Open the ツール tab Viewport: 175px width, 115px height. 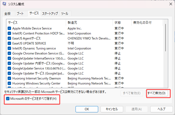(x=65, y=14)
